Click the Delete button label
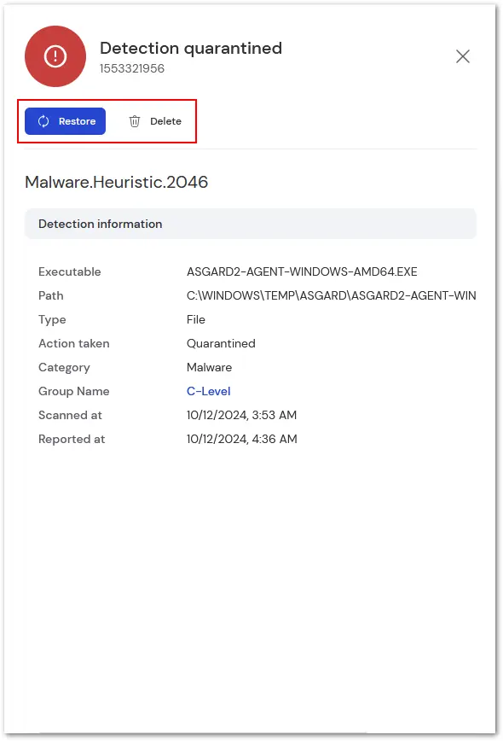The width and height of the screenshot is (503, 741). coord(165,121)
